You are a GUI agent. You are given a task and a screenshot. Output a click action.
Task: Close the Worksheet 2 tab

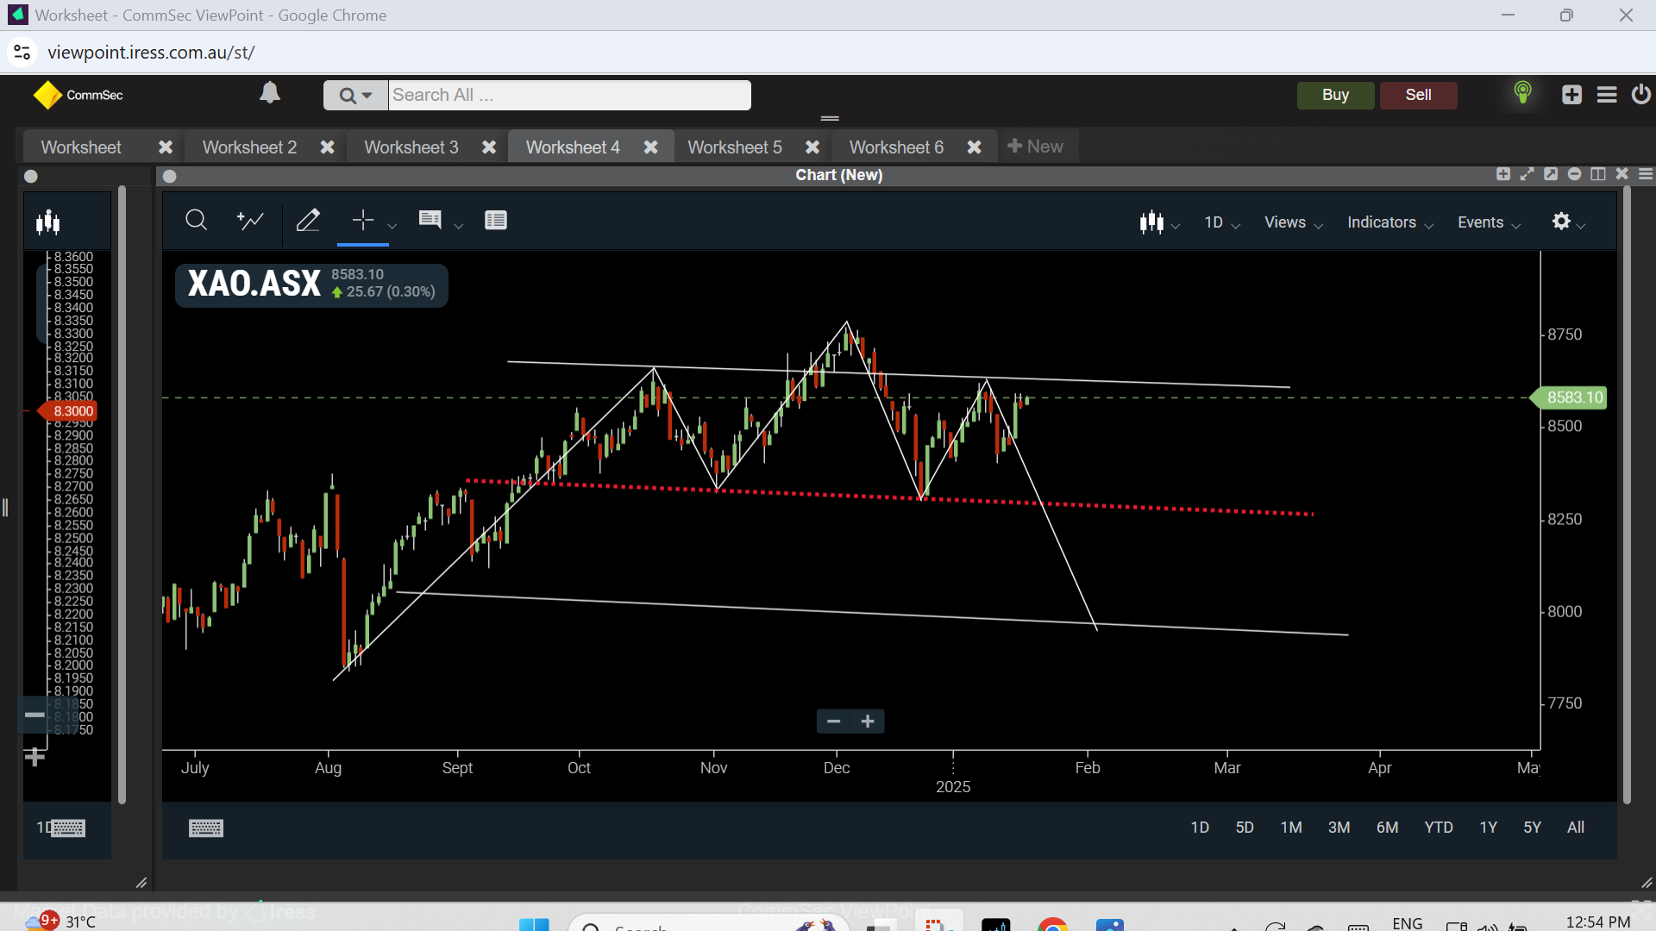pos(328,147)
